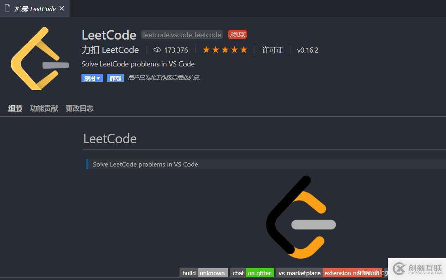This screenshot has width=446, height=280.
Task: Click the extensions tab file icon
Action: [x=7, y=8]
